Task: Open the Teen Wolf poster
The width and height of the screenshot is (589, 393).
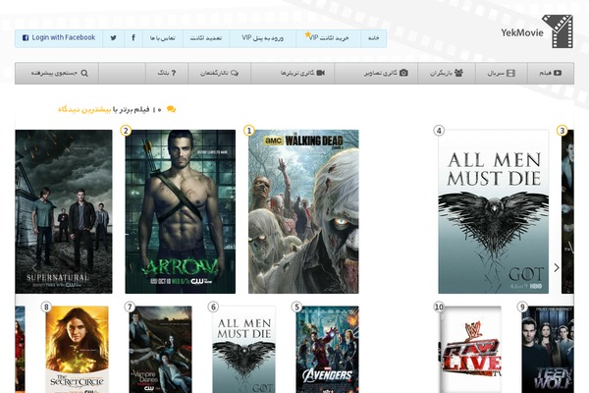Action: click(548, 350)
